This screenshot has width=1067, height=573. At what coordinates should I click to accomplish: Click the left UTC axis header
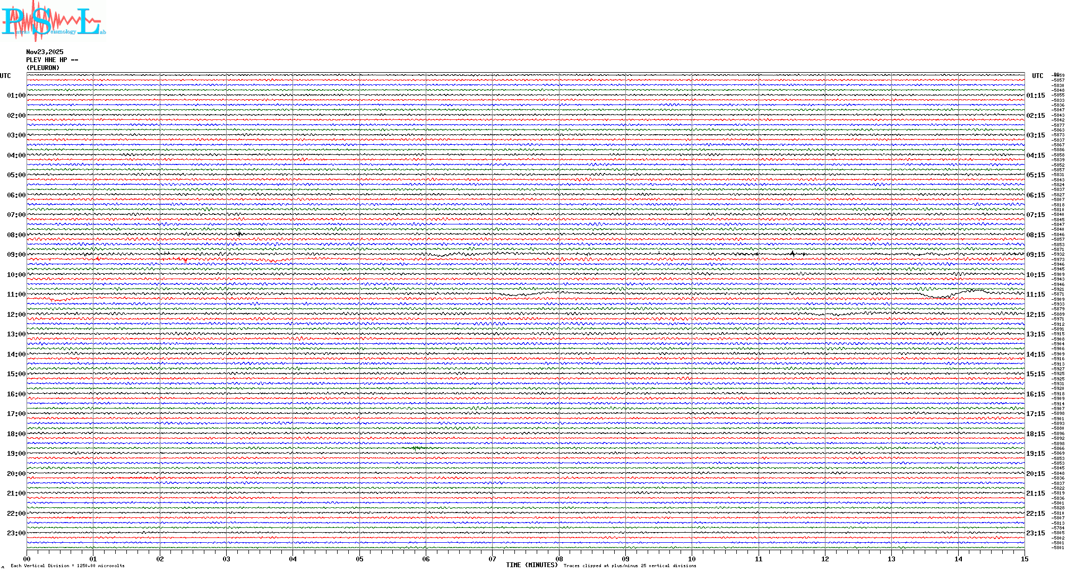tap(5, 76)
